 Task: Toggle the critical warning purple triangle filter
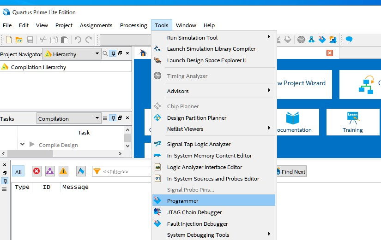point(50,171)
